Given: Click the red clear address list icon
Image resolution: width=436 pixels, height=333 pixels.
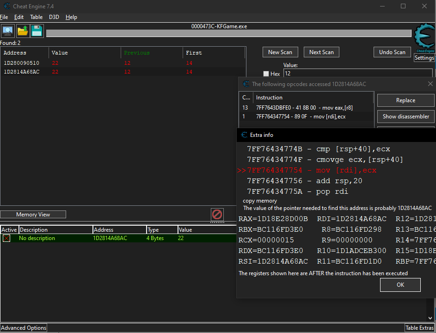Looking at the screenshot, I should click(217, 214).
